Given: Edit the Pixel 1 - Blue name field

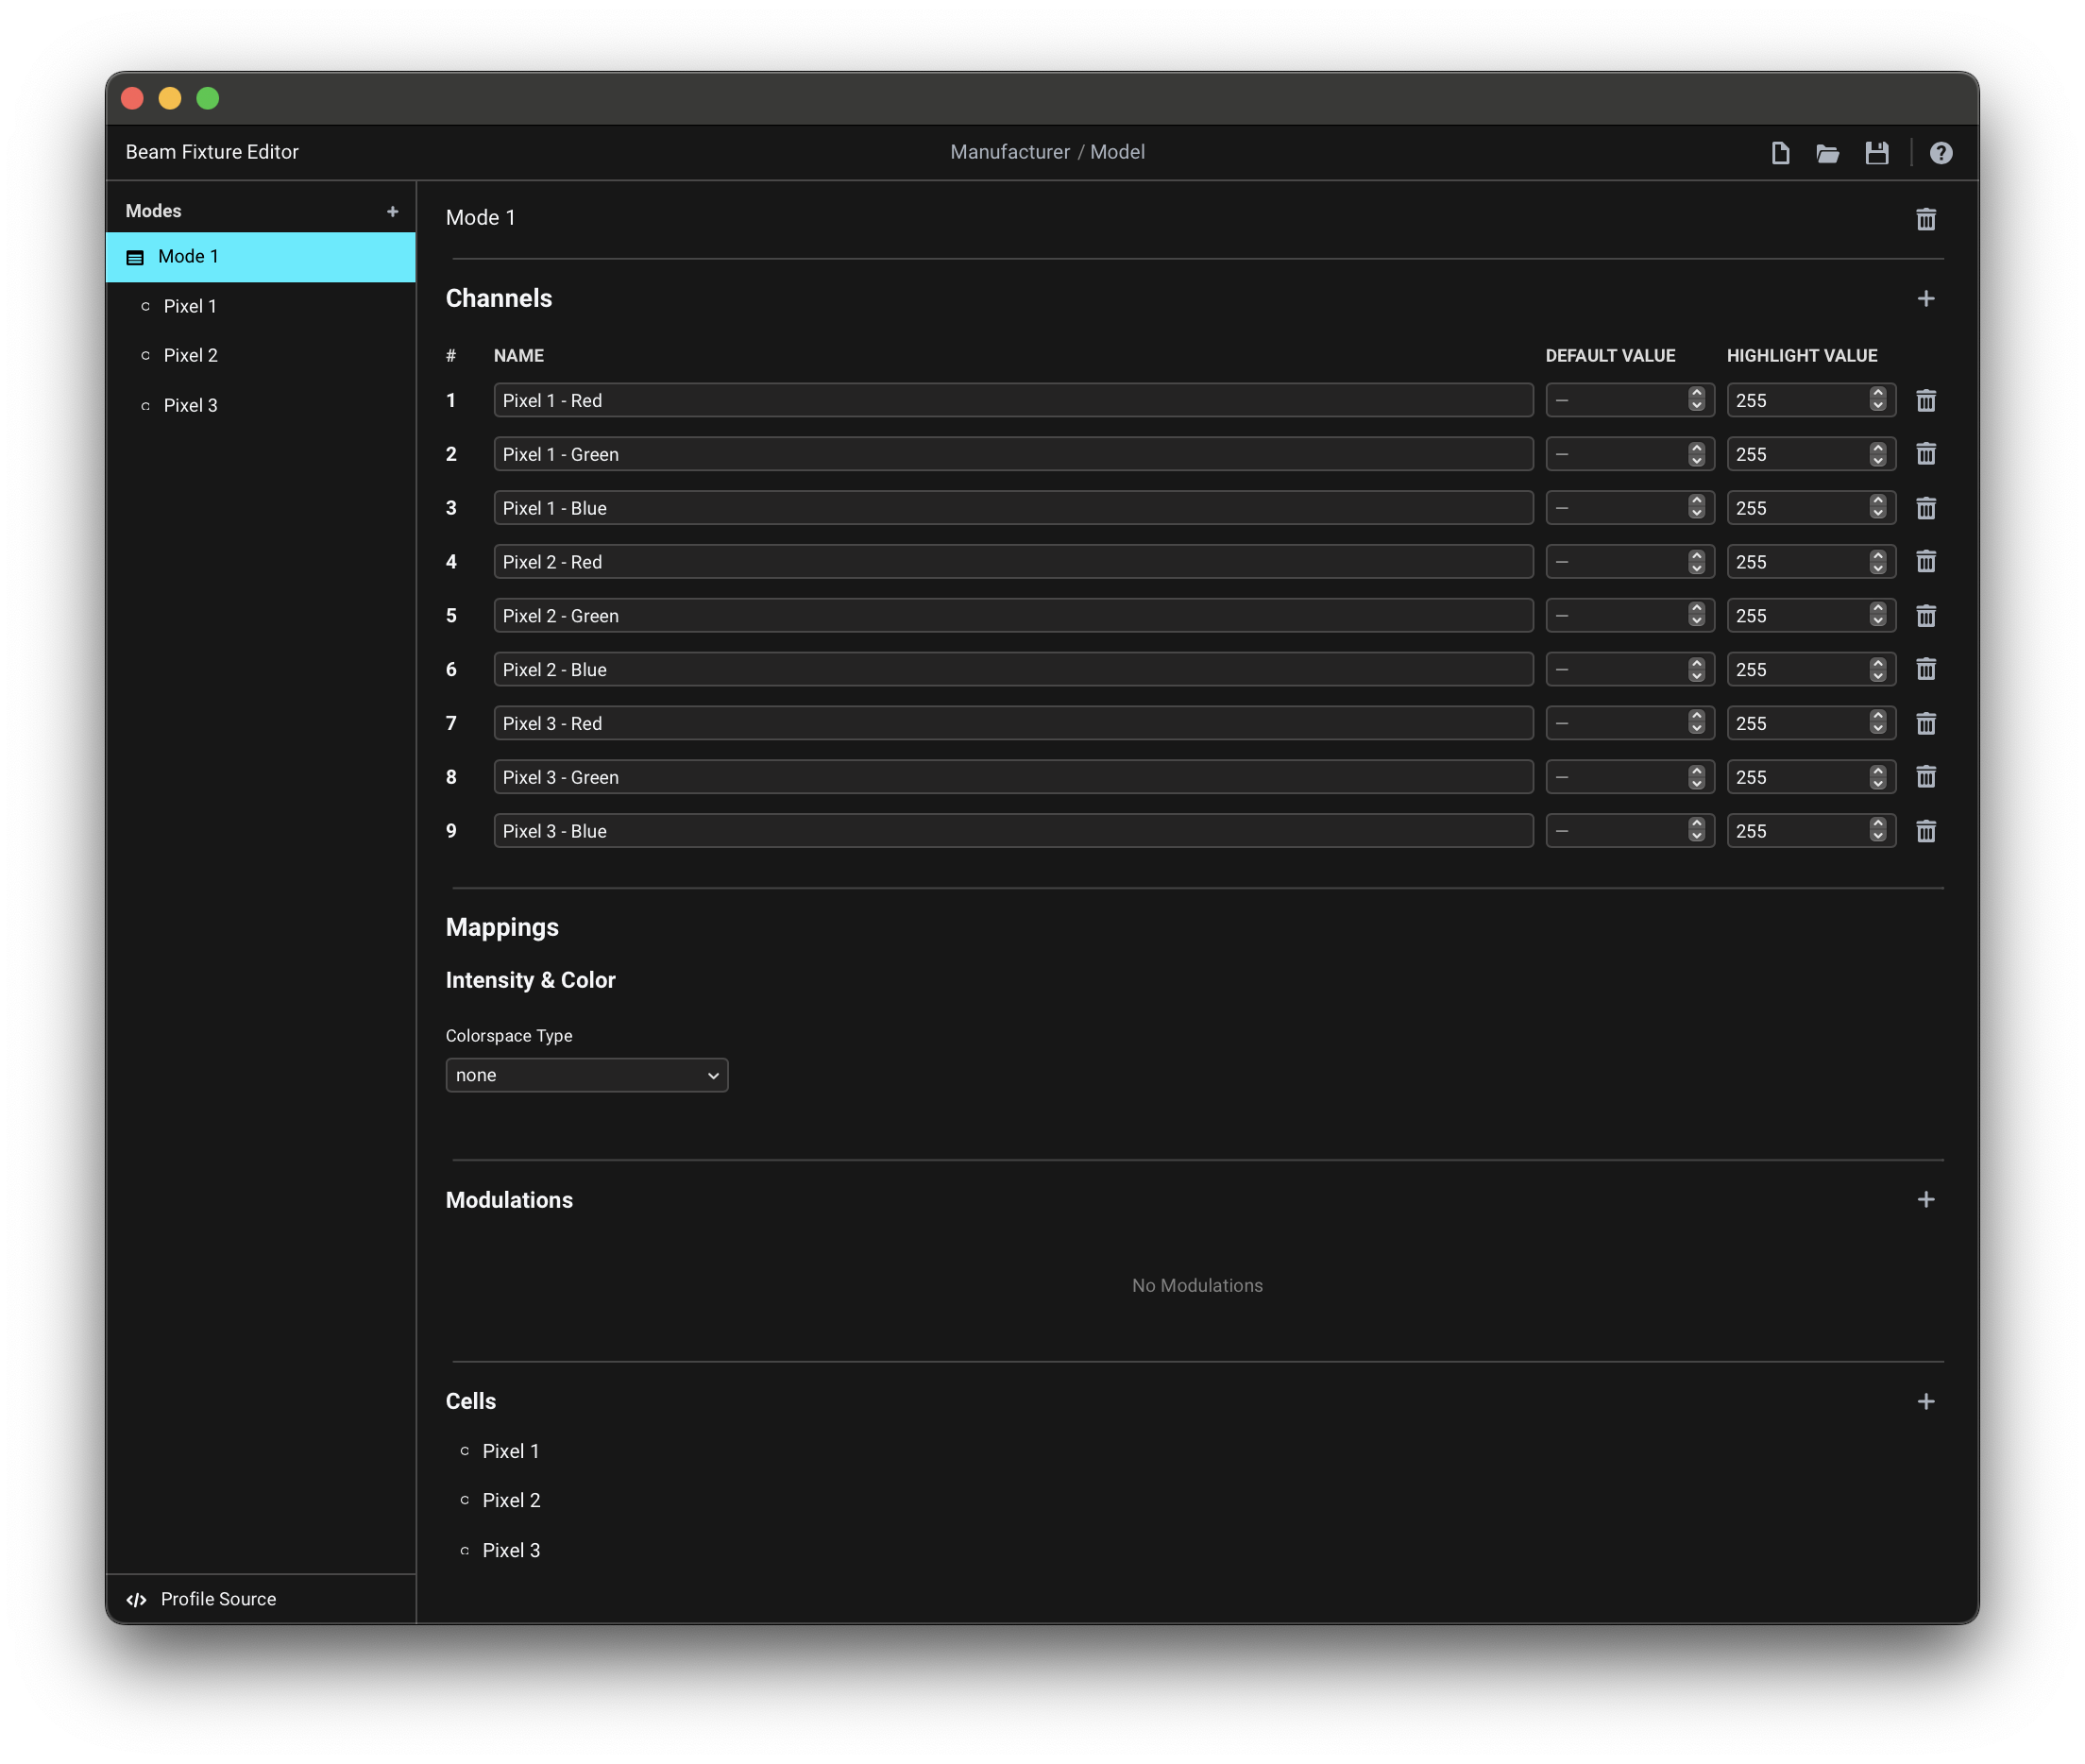Looking at the screenshot, I should [1013, 508].
